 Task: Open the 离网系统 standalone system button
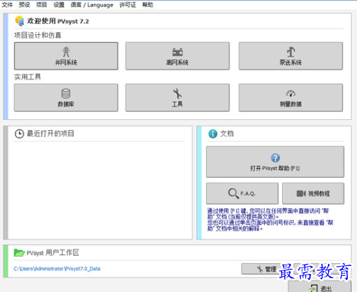[x=178, y=56]
